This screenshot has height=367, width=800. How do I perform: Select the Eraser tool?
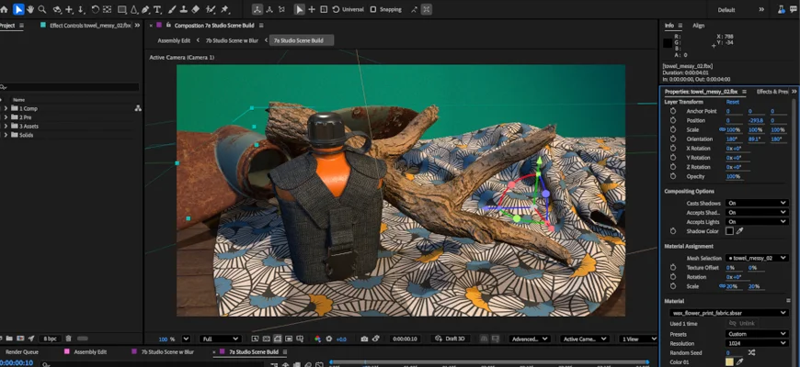coord(196,9)
